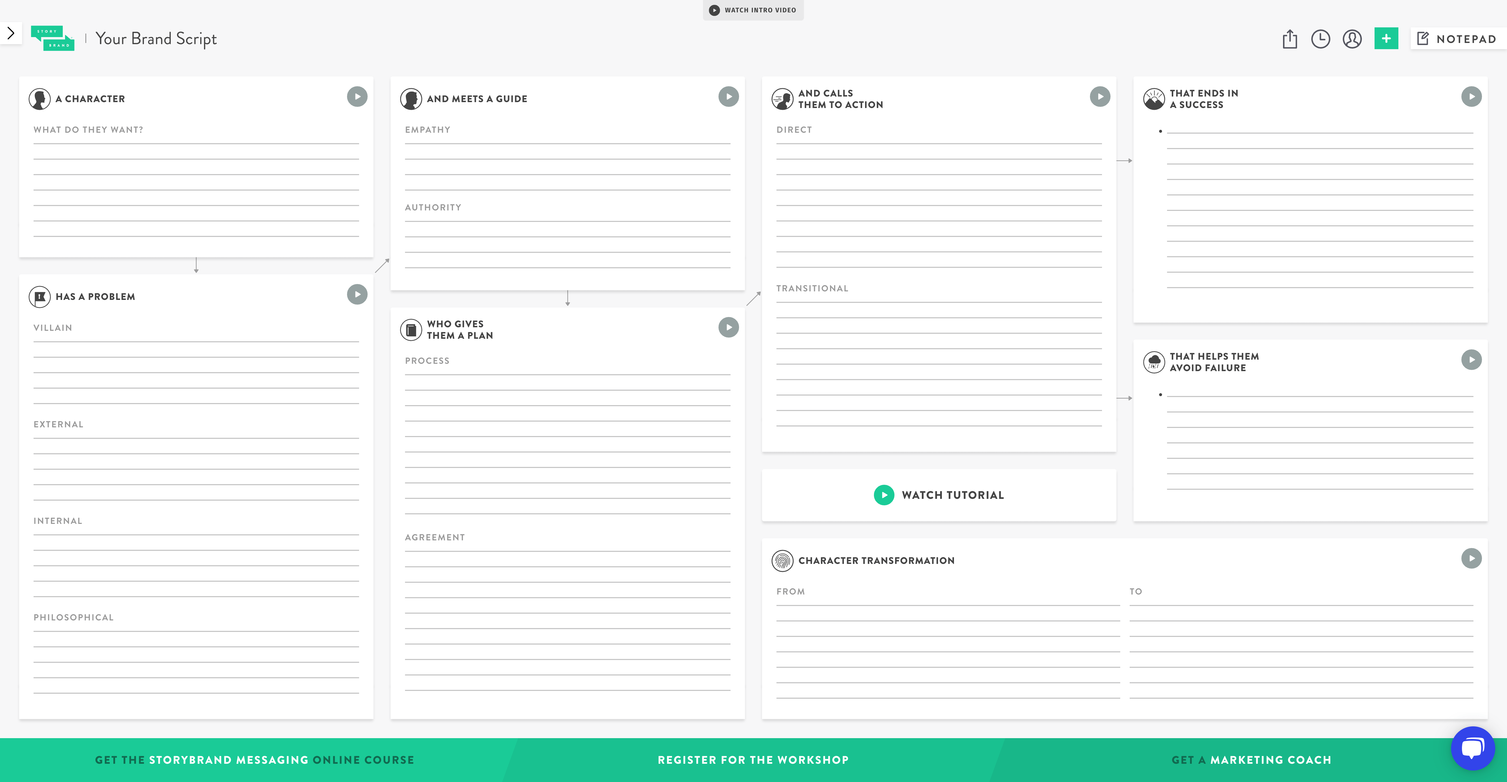Open Register for the Workshop

753,760
